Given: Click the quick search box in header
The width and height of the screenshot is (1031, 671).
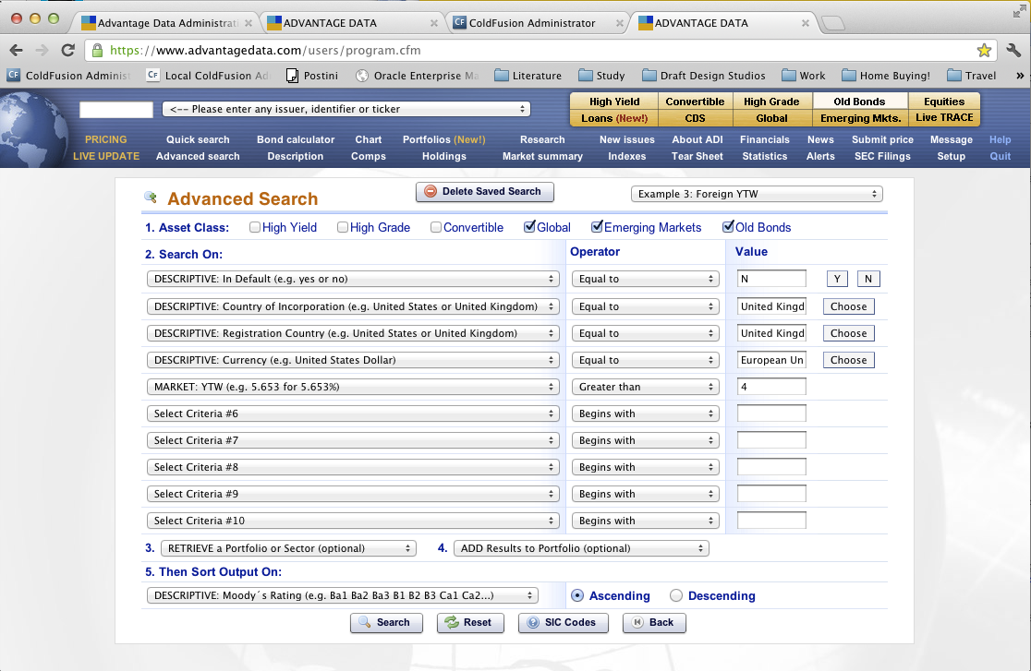Looking at the screenshot, I should 116,110.
